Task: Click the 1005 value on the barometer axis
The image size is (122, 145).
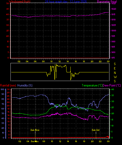Action: pyautogui.click(x=113, y=25)
